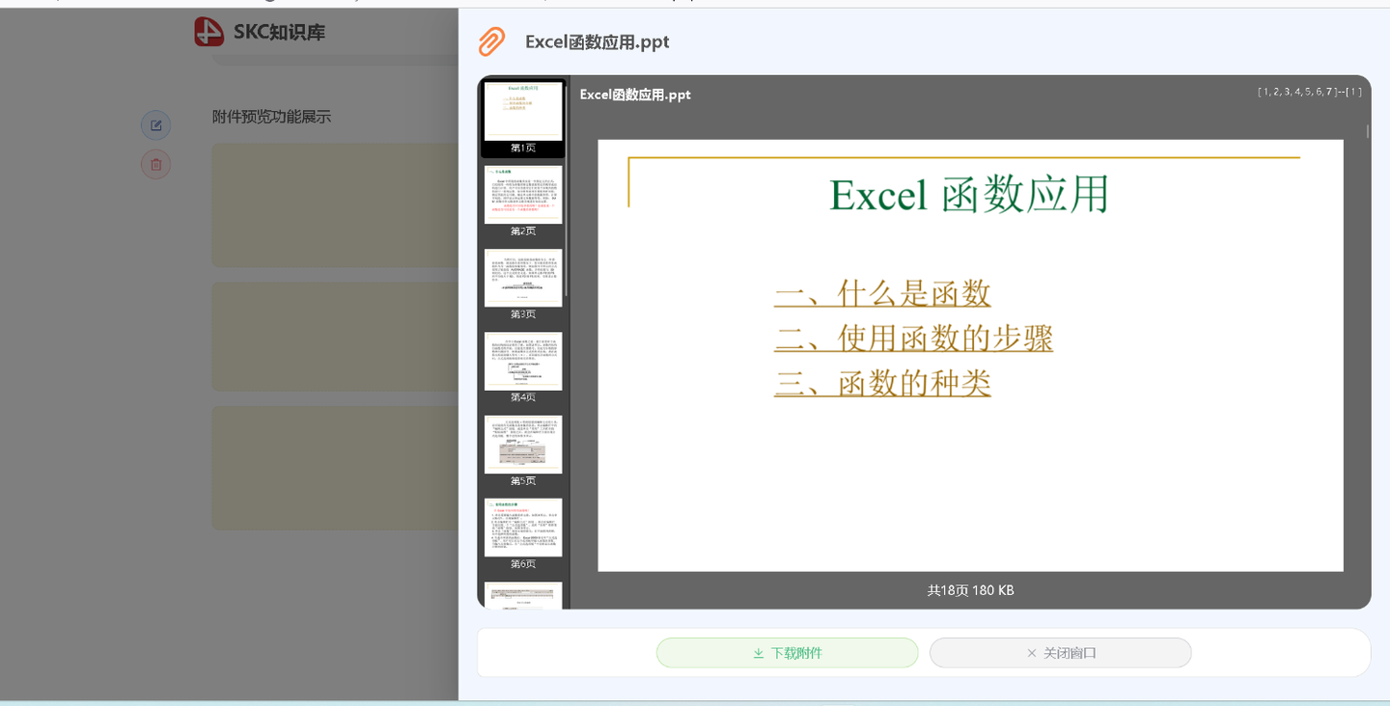This screenshot has height=706, width=1390.
Task: Click the 附件预览功能展示 heading
Action: tap(271, 117)
